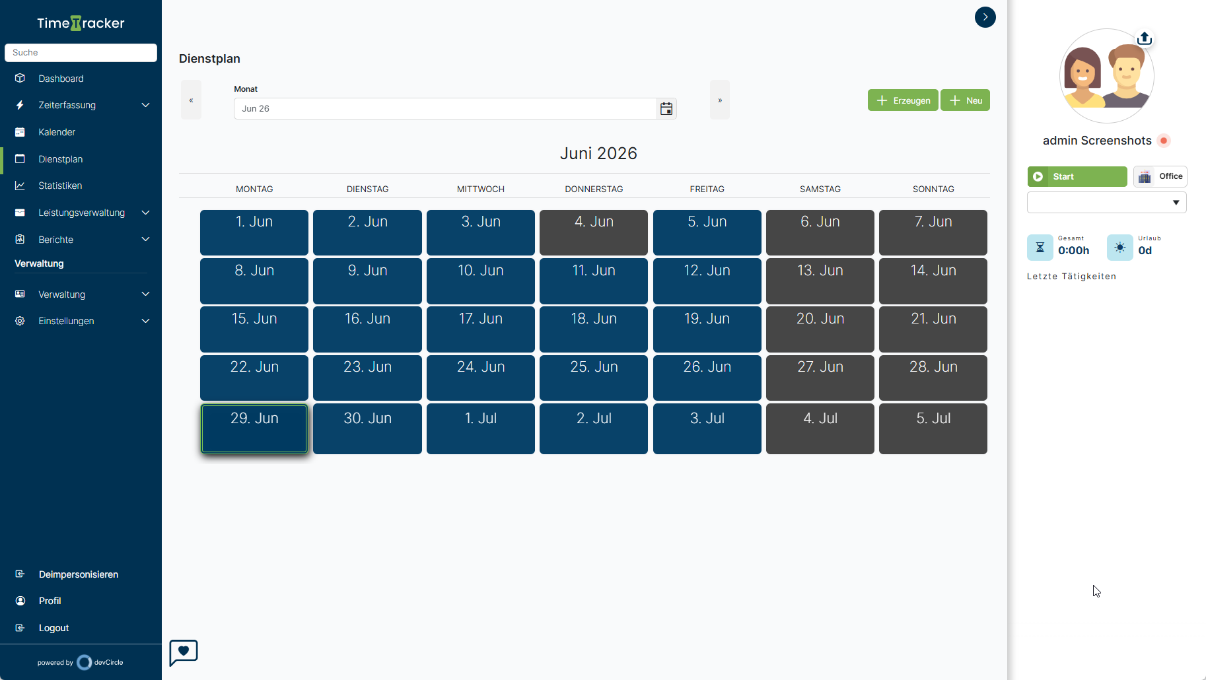This screenshot has height=680, width=1206.
Task: Click the Verwaltung ID-card icon
Action: click(20, 294)
